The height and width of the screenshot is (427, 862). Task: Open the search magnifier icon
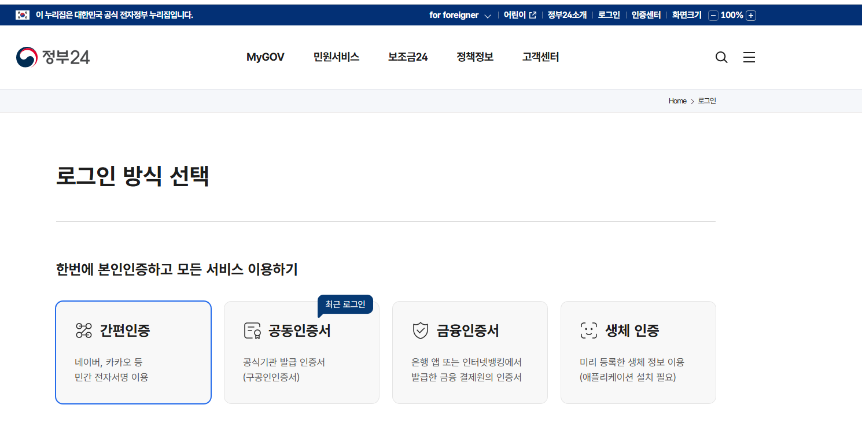(x=721, y=57)
